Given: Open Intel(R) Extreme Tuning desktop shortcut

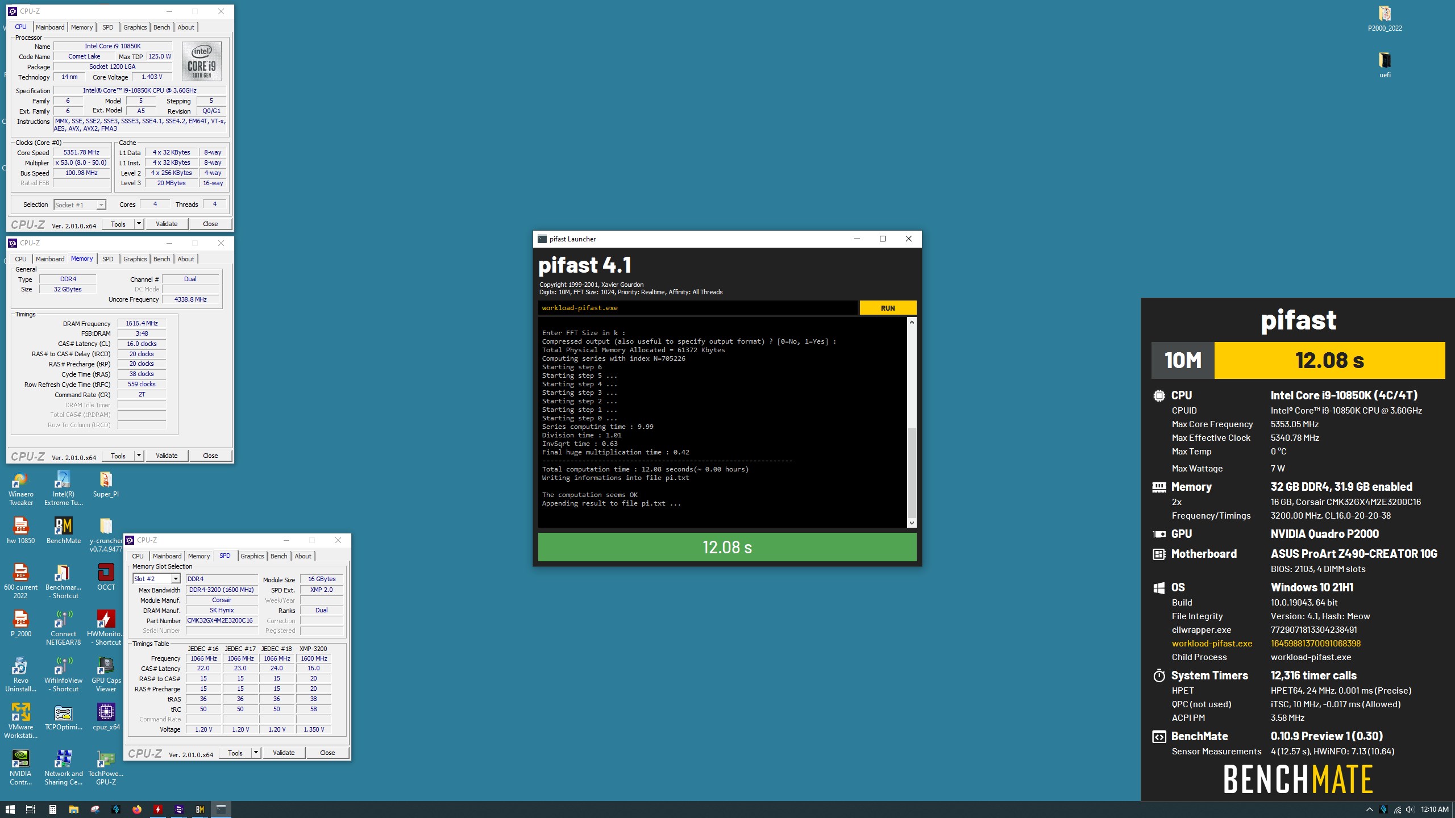Looking at the screenshot, I should 63,488.
